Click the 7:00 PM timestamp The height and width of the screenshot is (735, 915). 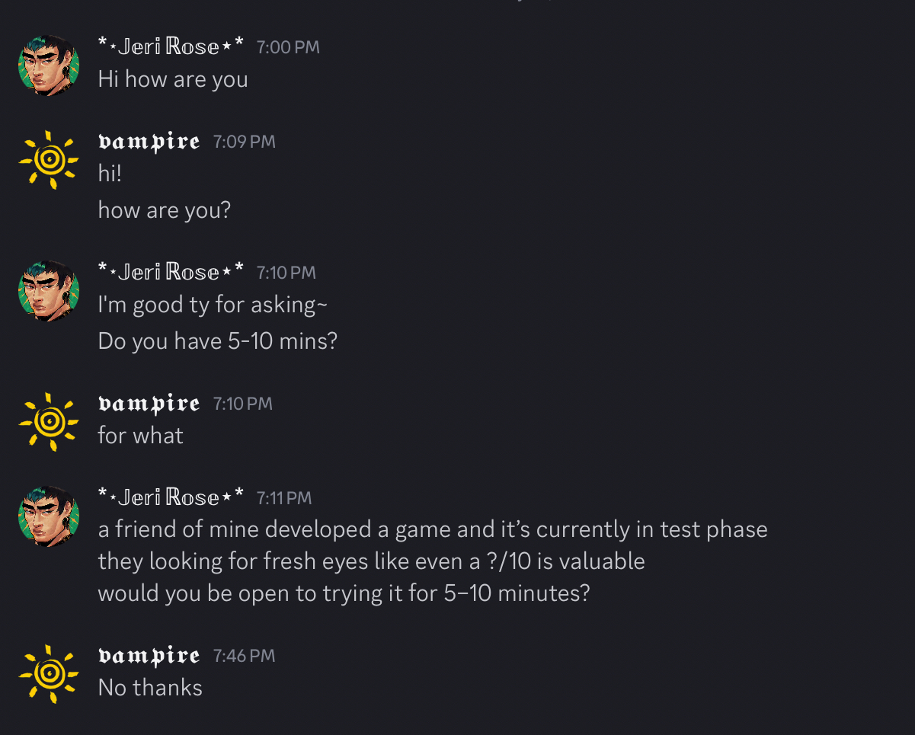click(x=288, y=47)
